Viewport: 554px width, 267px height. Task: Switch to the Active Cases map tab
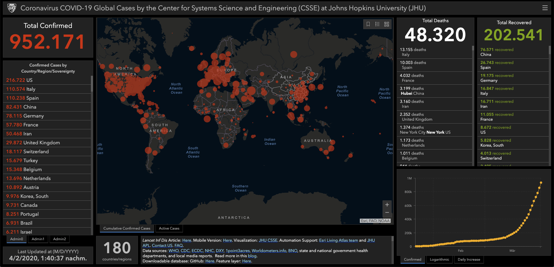tap(169, 228)
